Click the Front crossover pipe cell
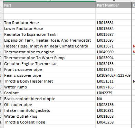135x128 pixels. click(50, 70)
